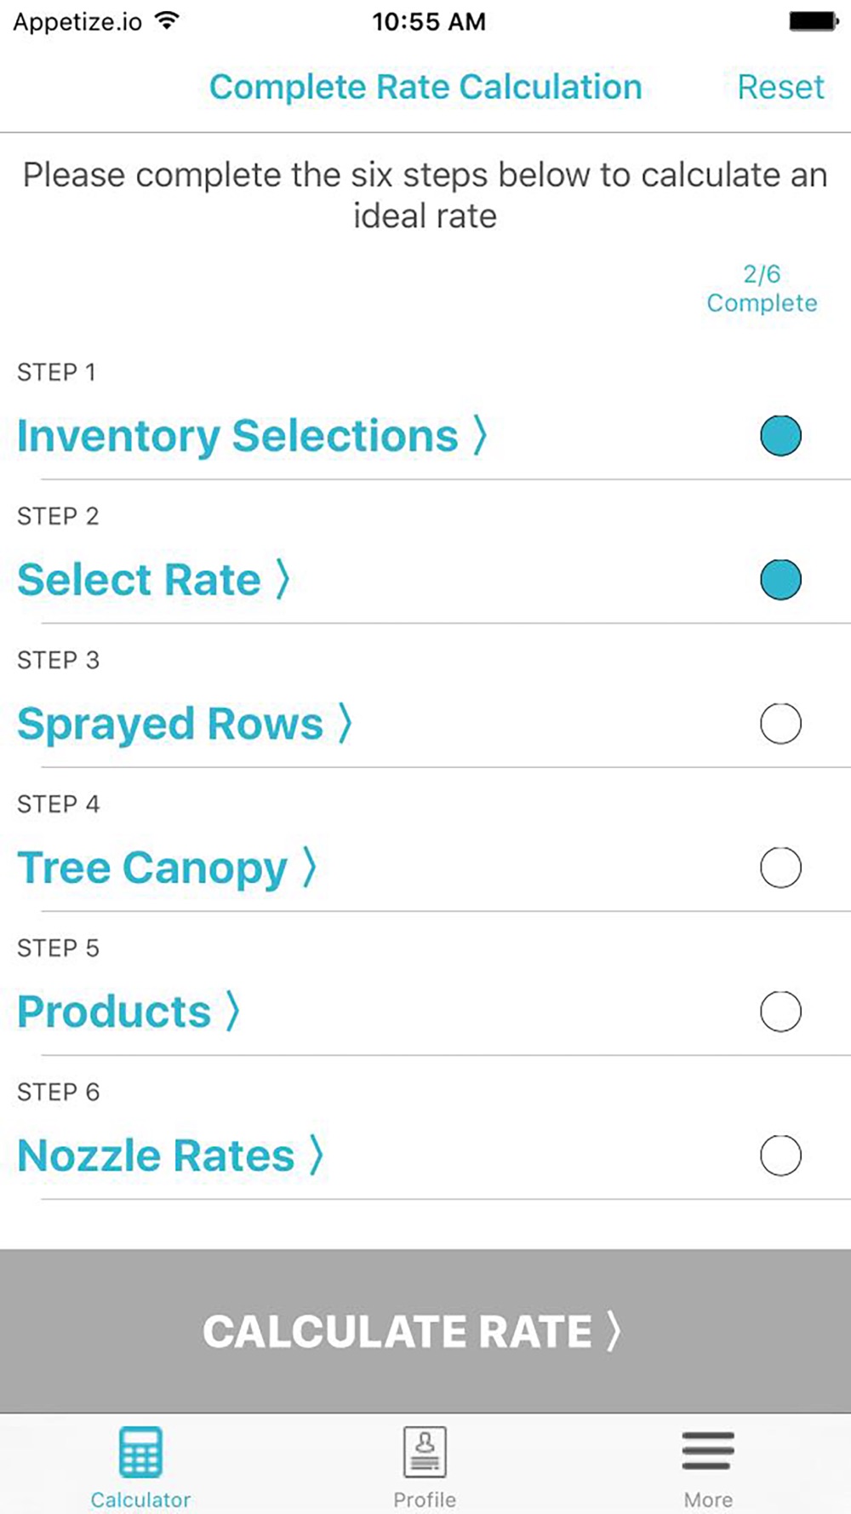851x1514 pixels.
Task: Open the Products step
Action: pos(129,1012)
